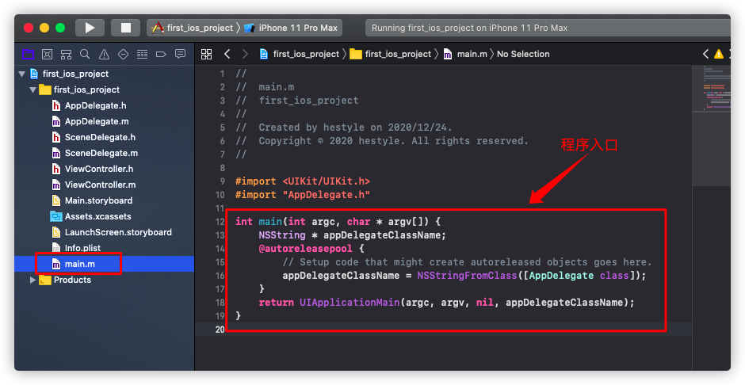The width and height of the screenshot is (745, 385).
Task: Open SceneDelegate.h file
Action: click(x=100, y=137)
